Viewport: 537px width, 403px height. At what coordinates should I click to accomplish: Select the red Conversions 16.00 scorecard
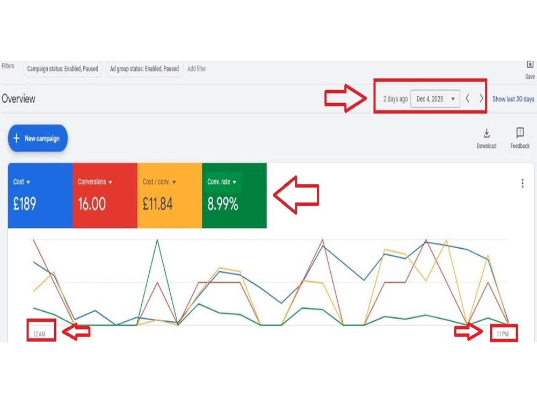105,196
